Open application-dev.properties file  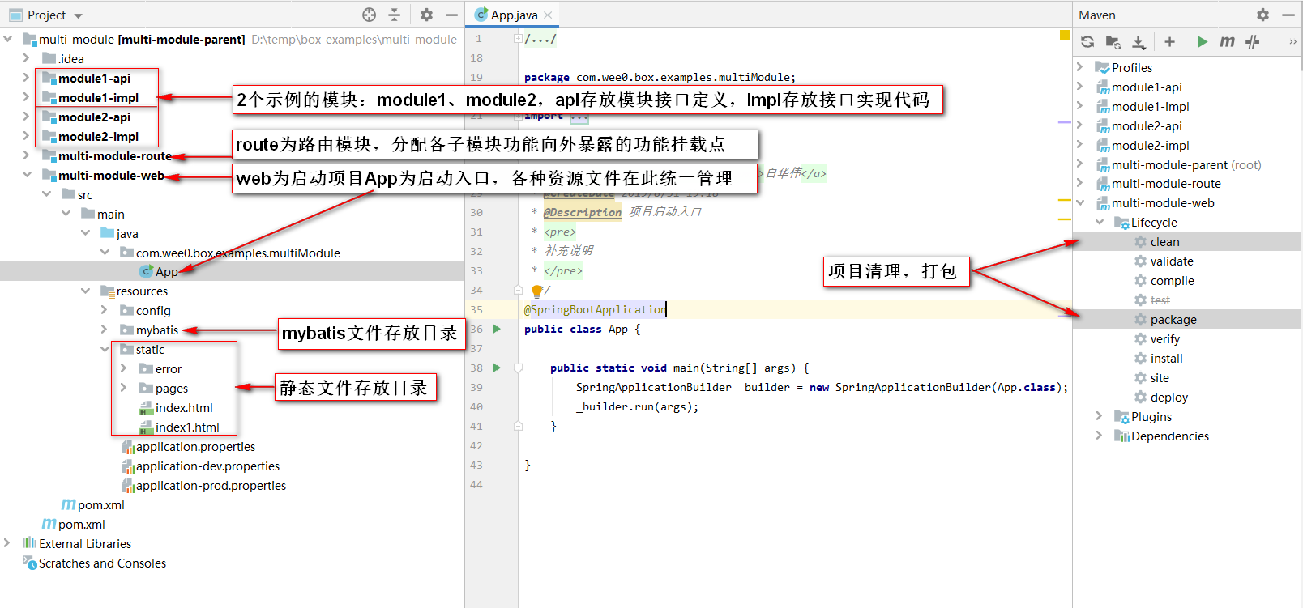pyautogui.click(x=207, y=466)
